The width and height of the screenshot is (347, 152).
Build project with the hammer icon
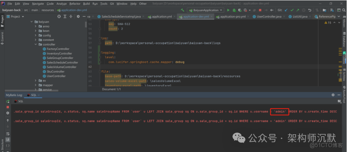[x=183, y=10]
